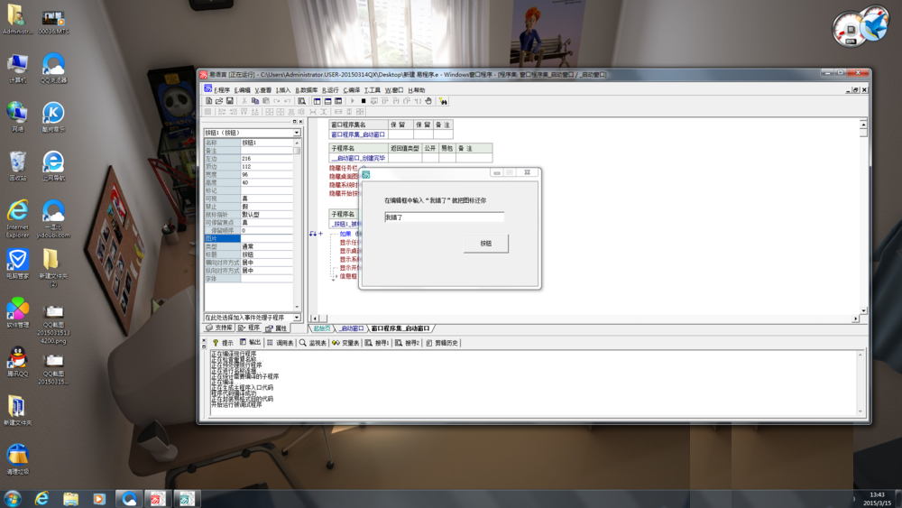Click the Save floppy-disk toolbar icon
The height and width of the screenshot is (508, 902).
pos(229,101)
